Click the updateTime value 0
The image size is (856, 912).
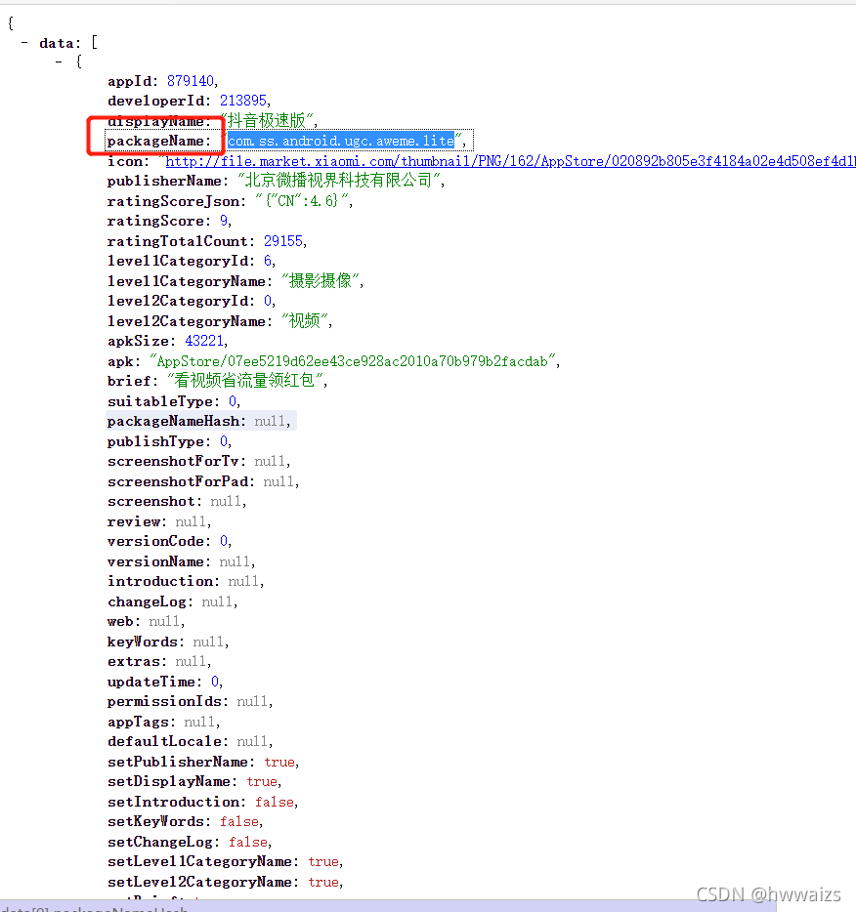[215, 682]
